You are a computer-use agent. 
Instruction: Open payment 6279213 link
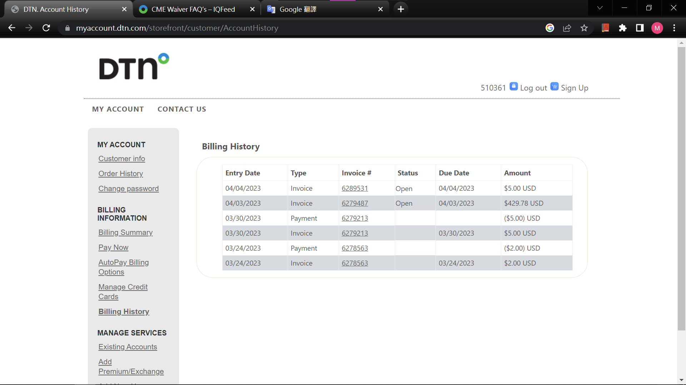tap(355, 218)
